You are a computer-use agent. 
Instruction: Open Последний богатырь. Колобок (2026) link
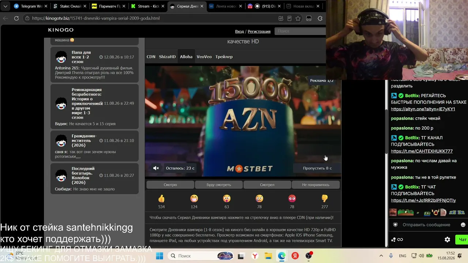pos(83,176)
